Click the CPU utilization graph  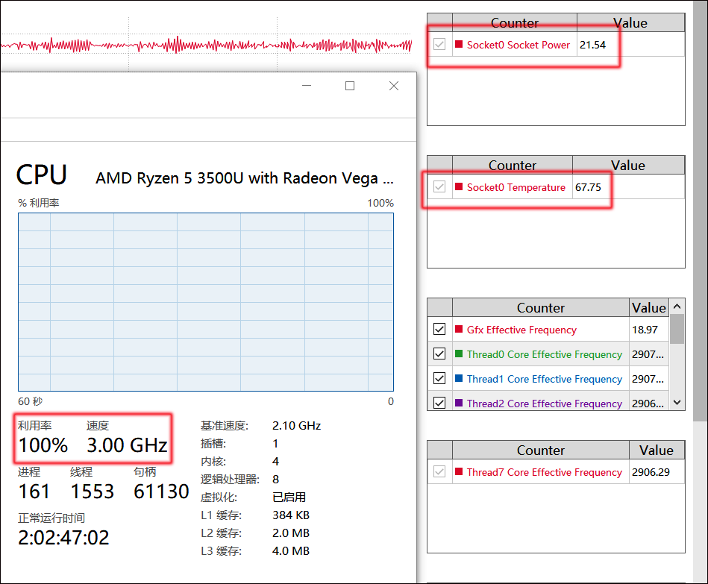206,302
